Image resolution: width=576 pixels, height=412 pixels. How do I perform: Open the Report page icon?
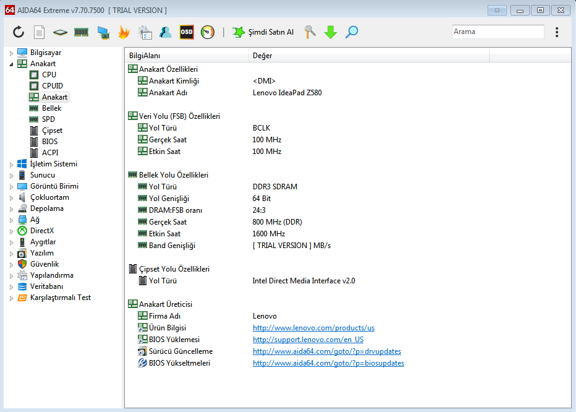coord(39,32)
